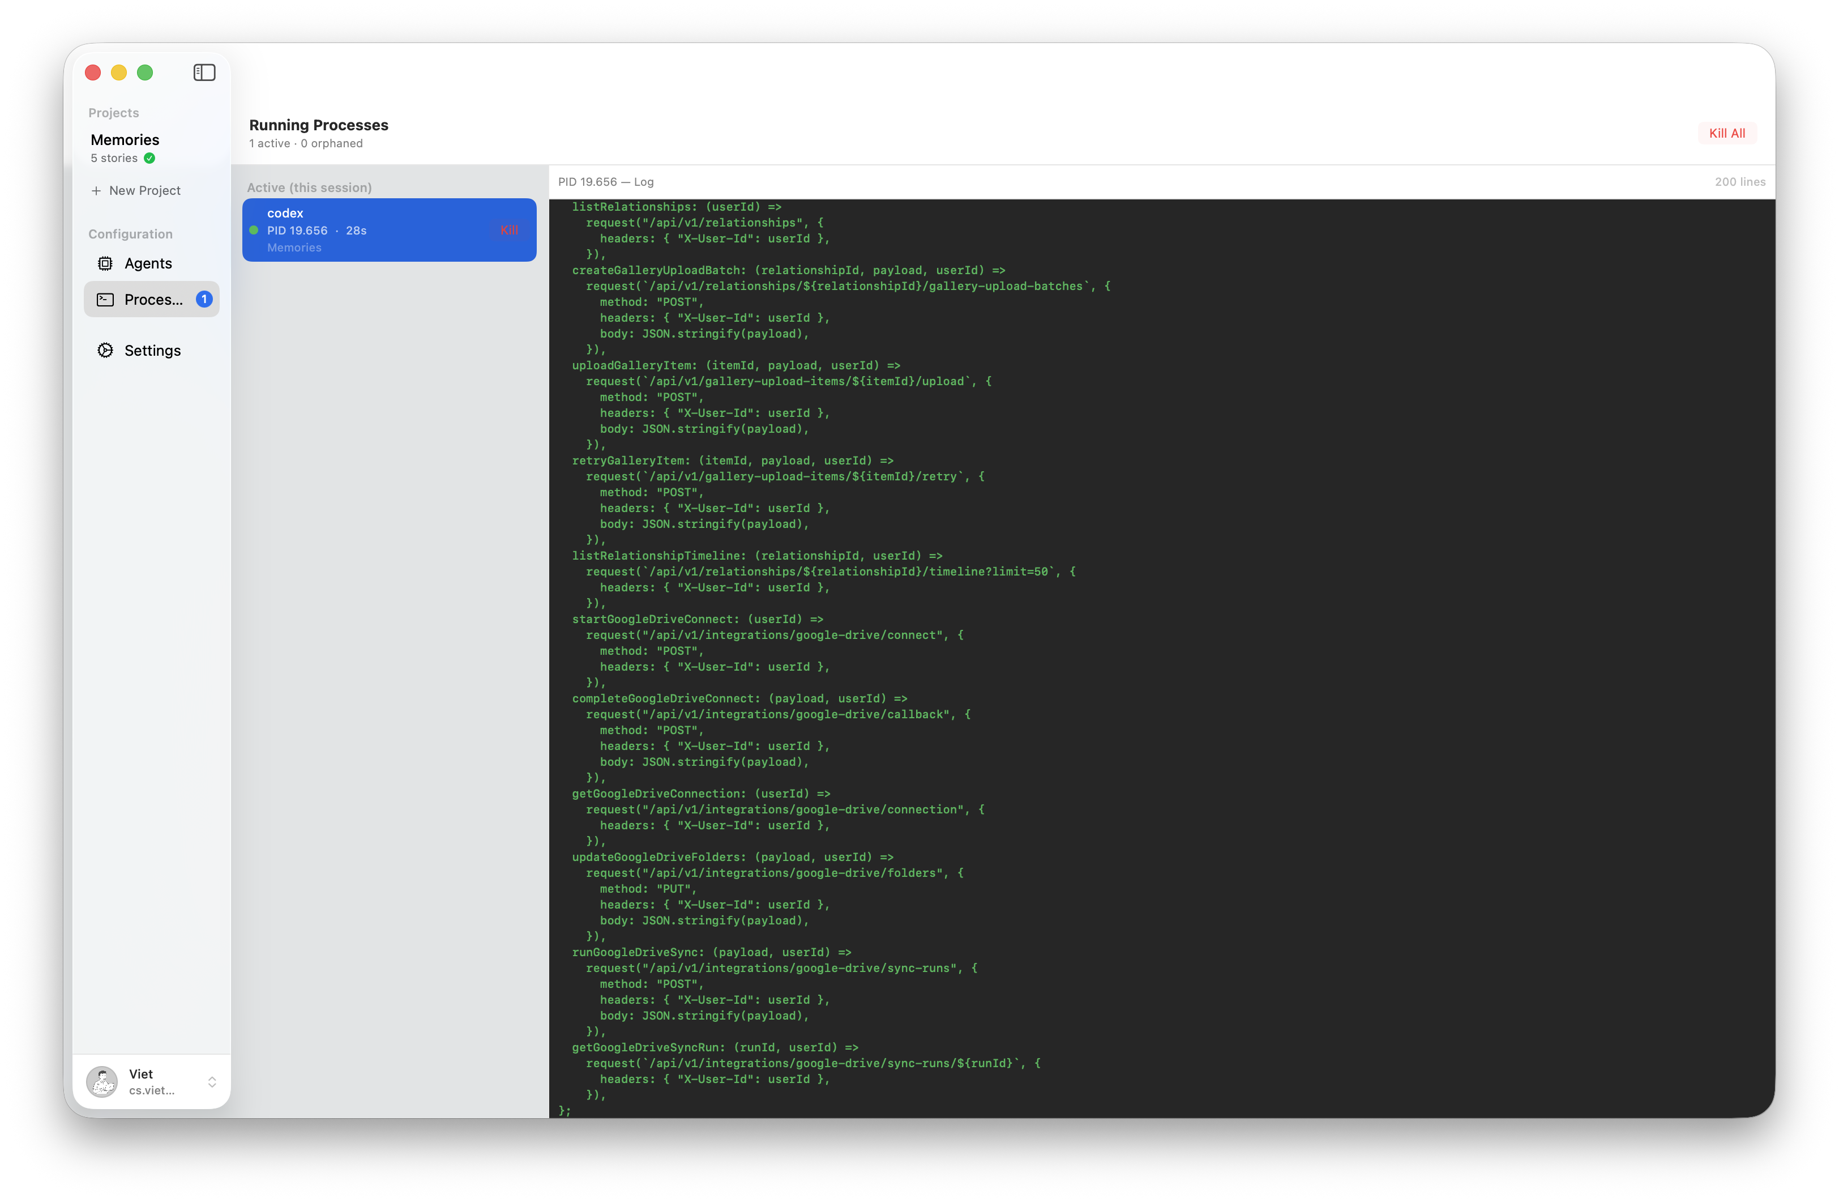Click the 'updateGoogleDriveFolders' log line
Image resolution: width=1839 pixels, height=1202 pixels.
[733, 857]
